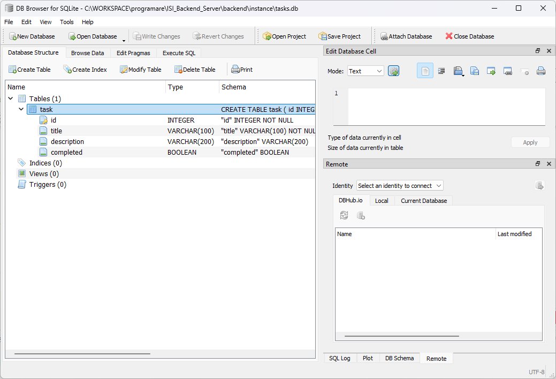This screenshot has height=379, width=556.
Task: Click the Attach Database button
Action: tap(406, 36)
